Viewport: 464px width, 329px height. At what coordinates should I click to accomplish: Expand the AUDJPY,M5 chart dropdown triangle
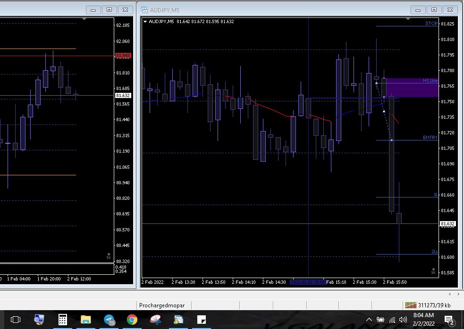point(145,22)
